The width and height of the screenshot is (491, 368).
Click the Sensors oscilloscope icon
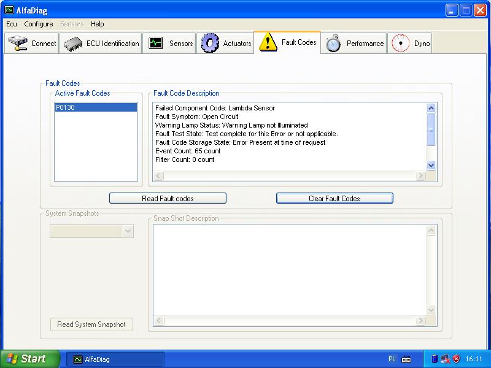[x=156, y=44]
